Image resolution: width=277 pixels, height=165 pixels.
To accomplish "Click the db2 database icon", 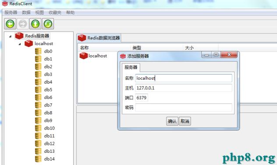I will pos(38,67).
